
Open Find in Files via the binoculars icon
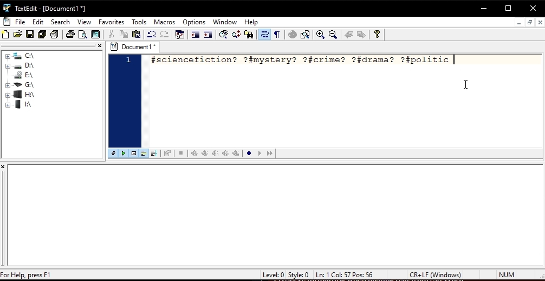tap(249, 35)
